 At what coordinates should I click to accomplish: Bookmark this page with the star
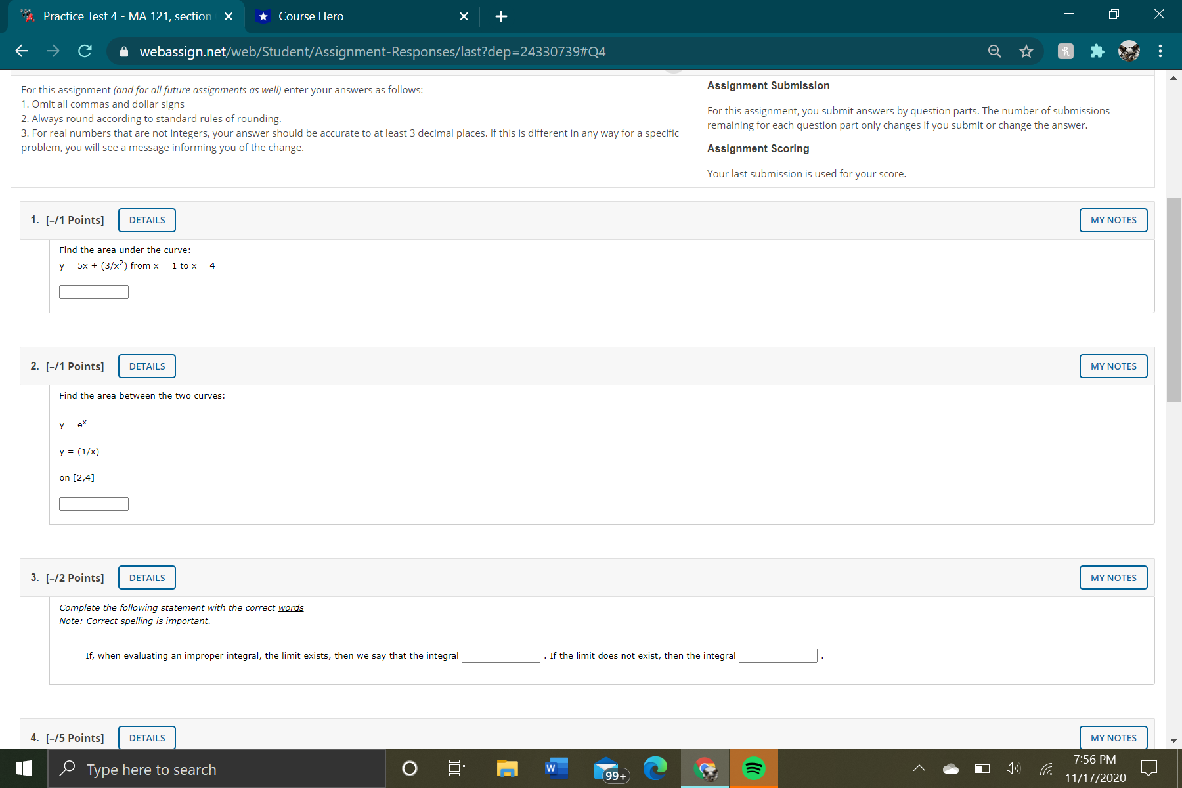[1026, 51]
